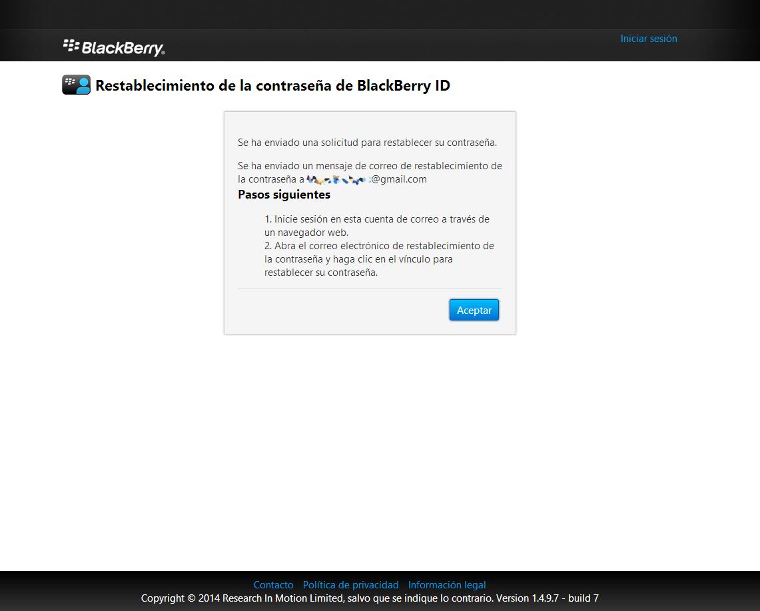This screenshot has width=760, height=611.
Task: Select step 1 about Inicie sesión
Action: [376, 226]
